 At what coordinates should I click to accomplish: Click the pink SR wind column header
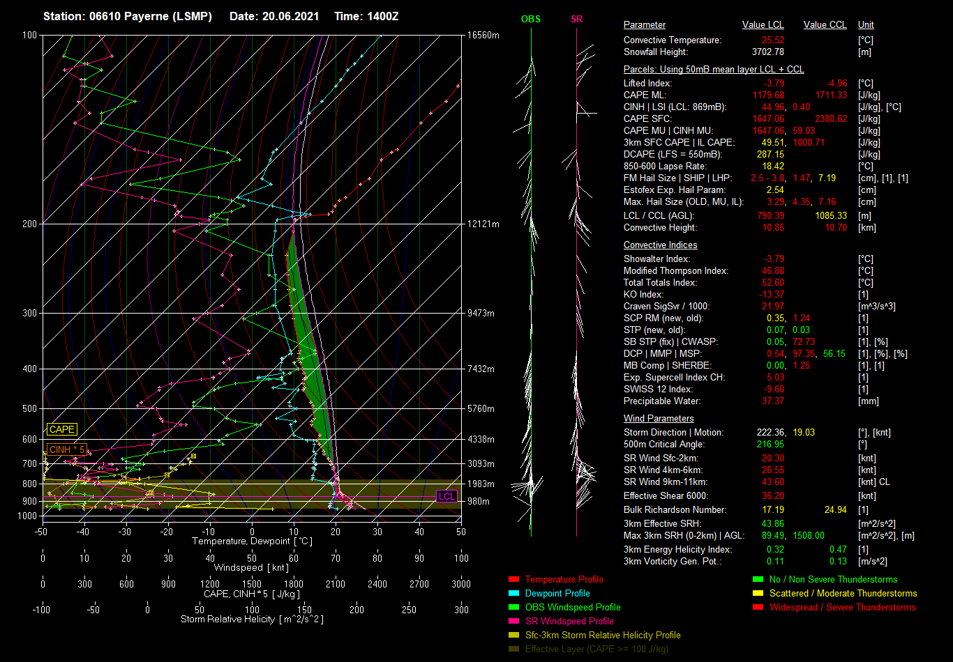point(576,20)
